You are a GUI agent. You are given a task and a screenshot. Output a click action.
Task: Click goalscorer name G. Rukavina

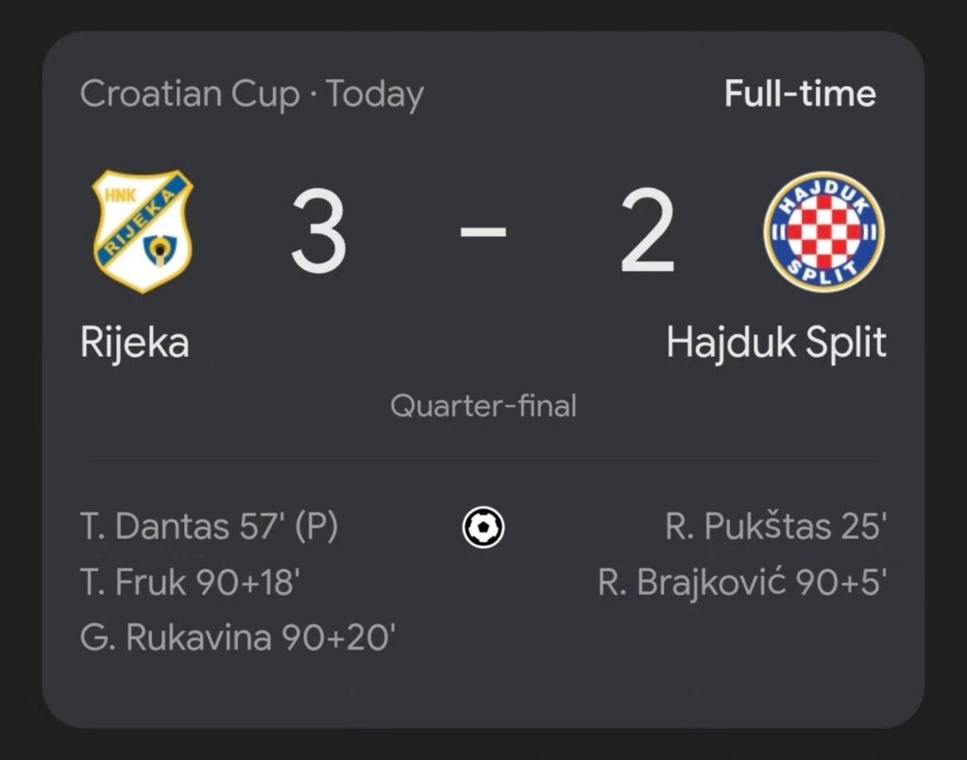click(x=177, y=638)
